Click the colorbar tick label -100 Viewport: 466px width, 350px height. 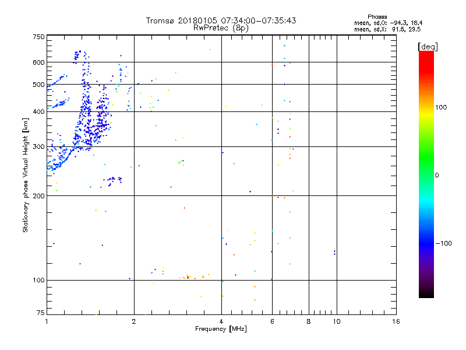tap(444, 243)
